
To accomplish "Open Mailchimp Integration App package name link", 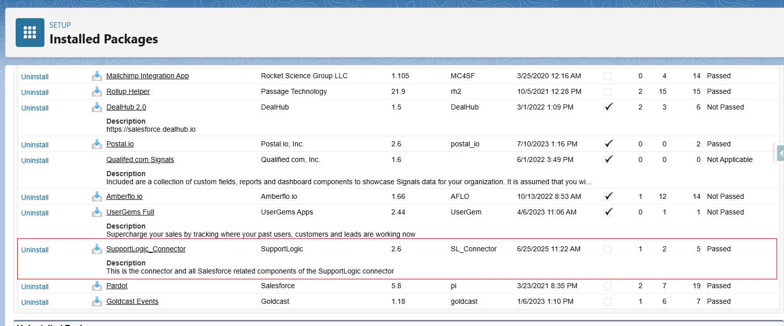I will 147,76.
